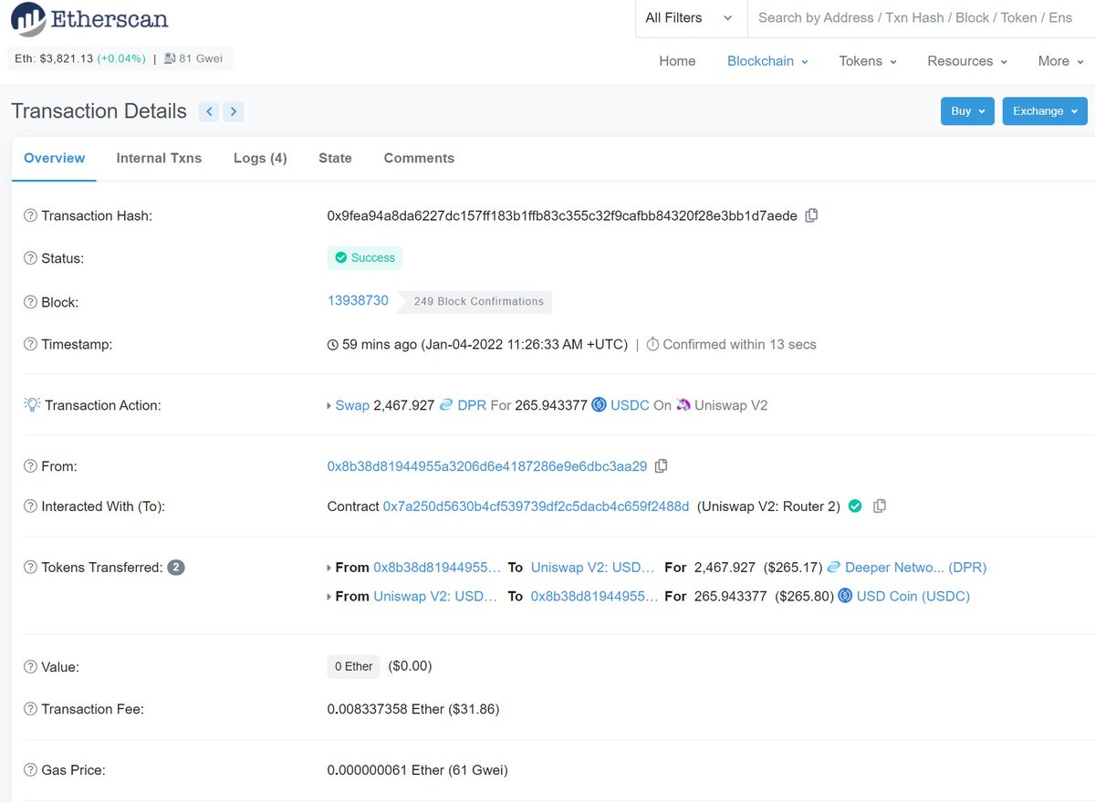The height and width of the screenshot is (803, 1095).
Task: Open the From address 0x8b38d819... link
Action: point(487,466)
